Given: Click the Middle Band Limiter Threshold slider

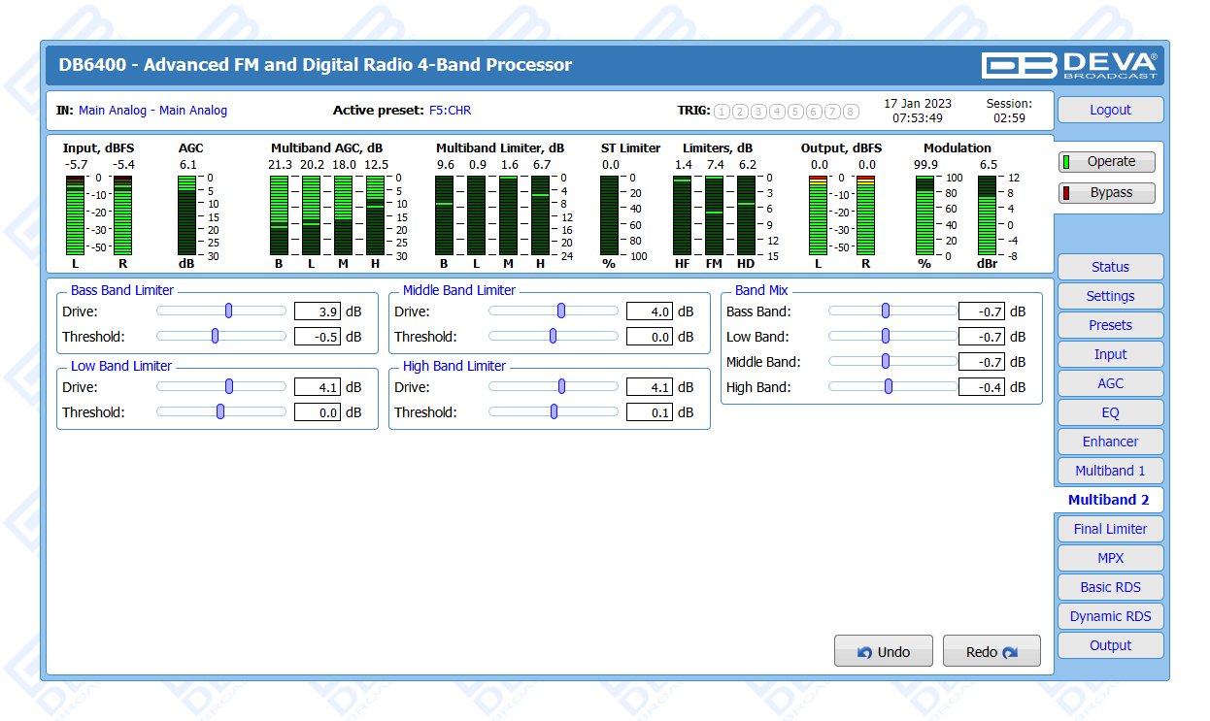Looking at the screenshot, I should click(x=553, y=337).
